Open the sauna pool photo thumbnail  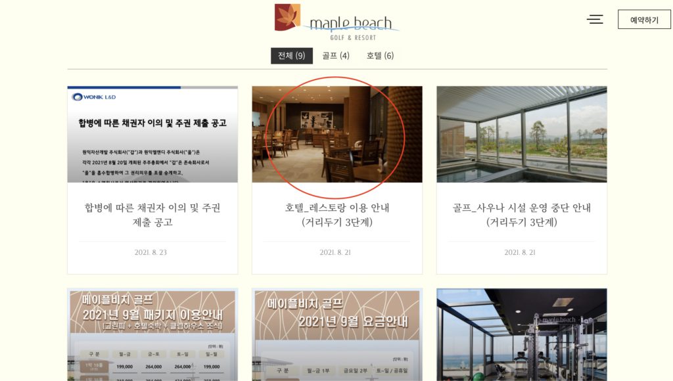(x=521, y=134)
